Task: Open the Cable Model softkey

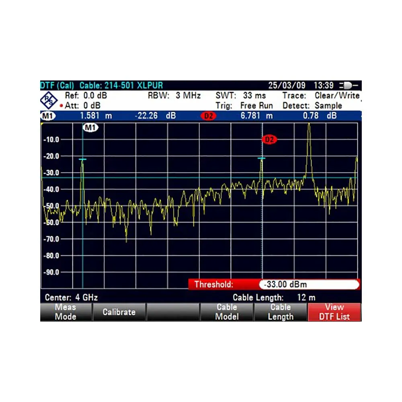Action: click(x=227, y=312)
